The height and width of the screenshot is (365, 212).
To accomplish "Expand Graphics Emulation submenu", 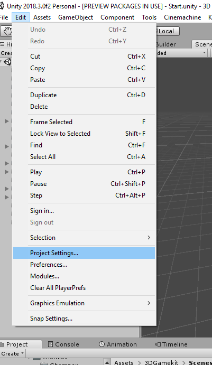I will (84, 303).
